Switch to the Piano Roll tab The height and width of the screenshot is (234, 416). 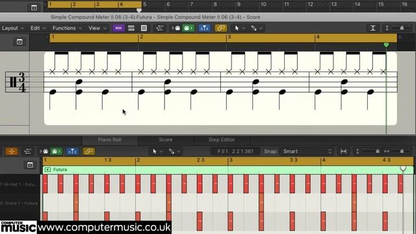pos(110,140)
